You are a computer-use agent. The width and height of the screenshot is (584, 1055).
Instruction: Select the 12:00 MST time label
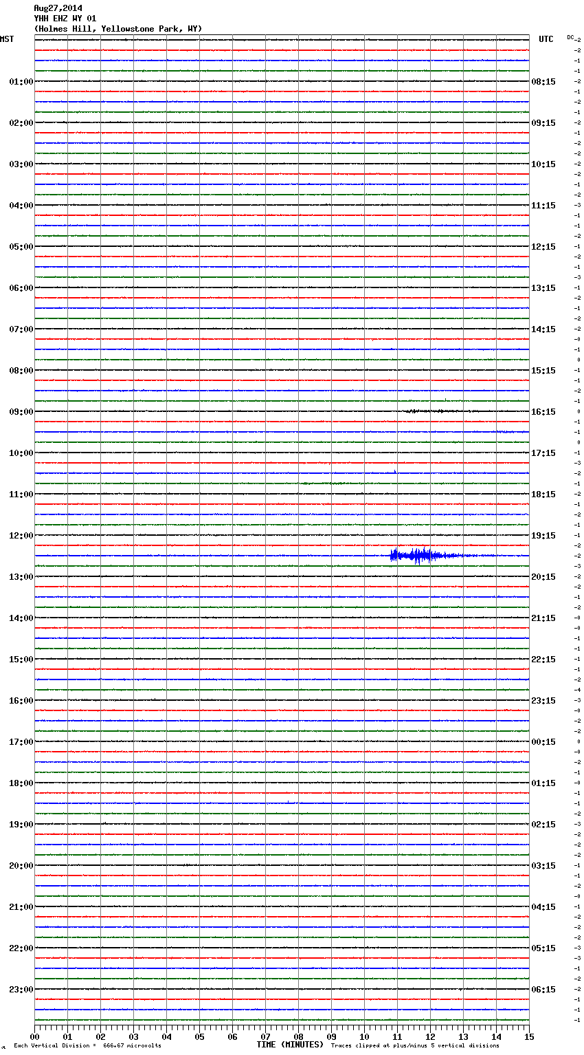21,536
